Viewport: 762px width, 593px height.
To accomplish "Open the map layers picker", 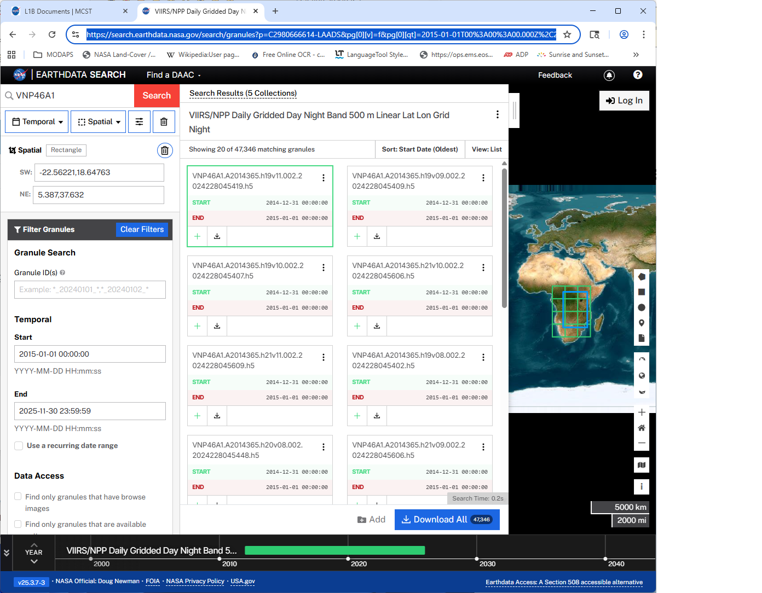I will point(642,464).
